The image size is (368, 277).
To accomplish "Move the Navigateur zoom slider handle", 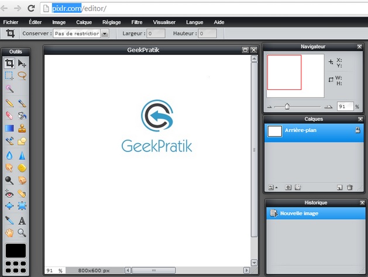I will point(287,106).
